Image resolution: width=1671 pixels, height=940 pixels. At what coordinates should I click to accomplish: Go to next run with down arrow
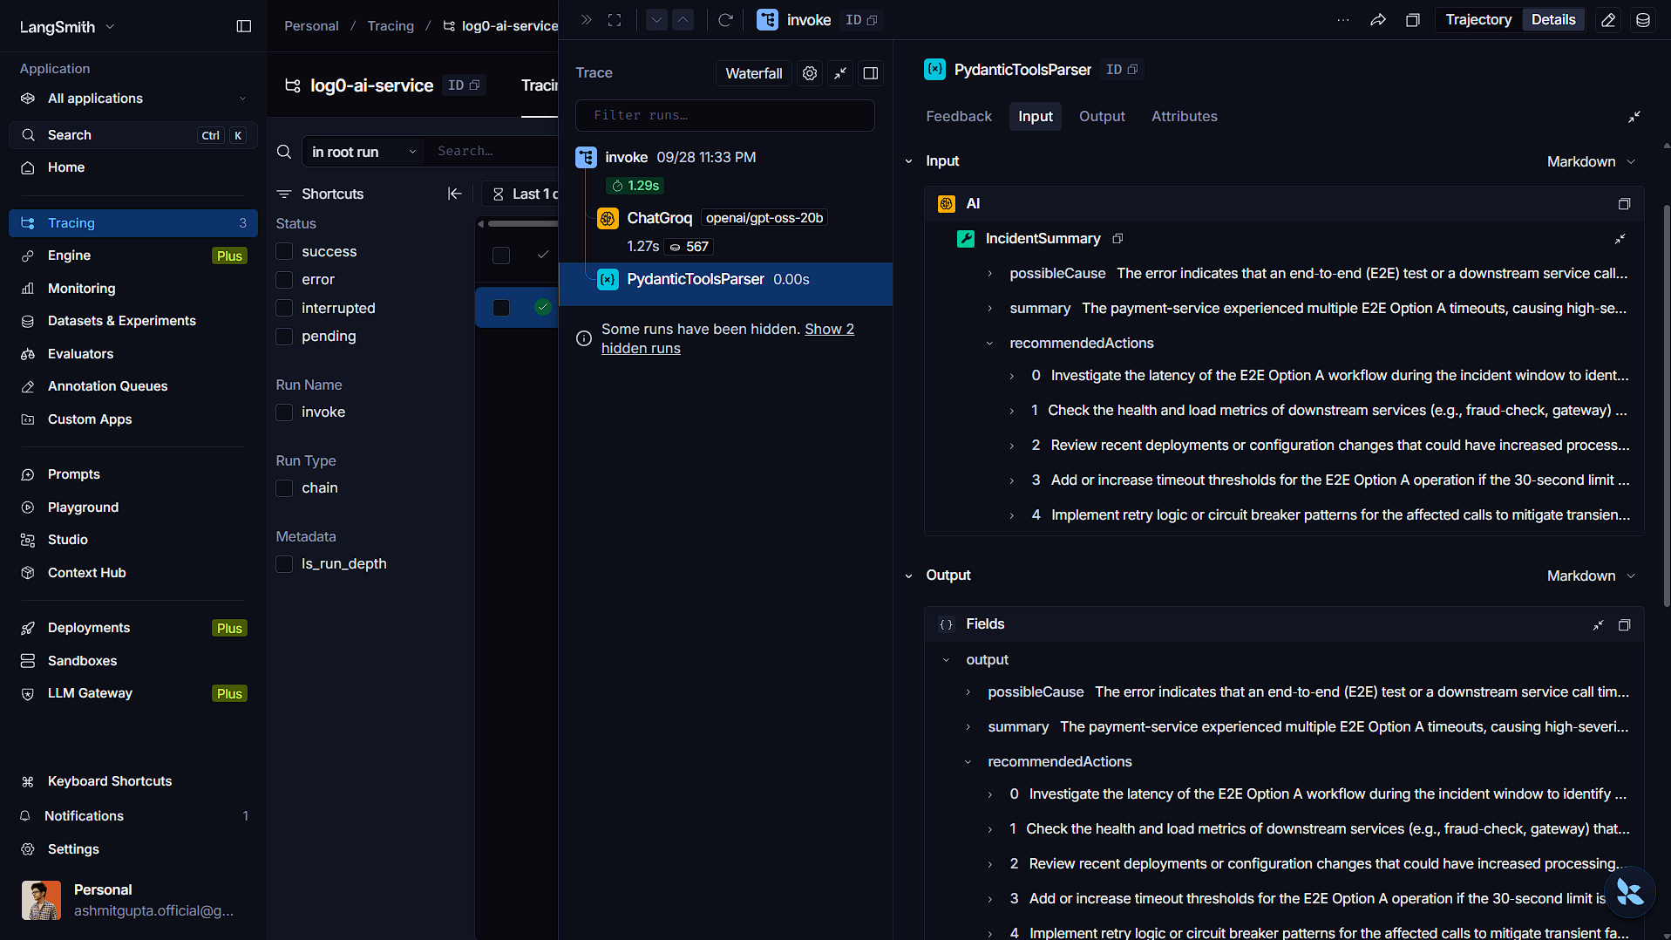[x=657, y=20]
